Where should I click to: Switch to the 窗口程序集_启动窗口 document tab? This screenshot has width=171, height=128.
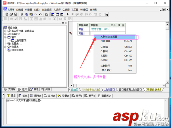[x=130, y=90]
